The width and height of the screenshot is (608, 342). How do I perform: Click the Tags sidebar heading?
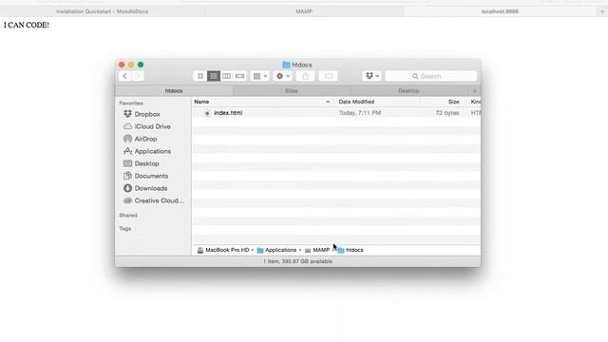125,229
